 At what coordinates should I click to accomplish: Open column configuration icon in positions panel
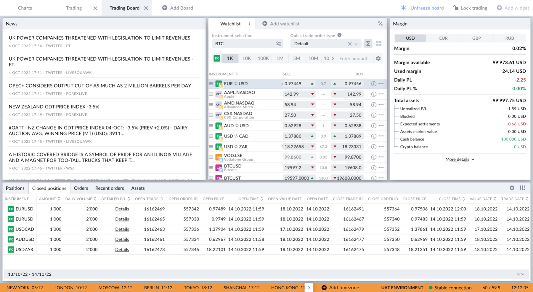tap(523, 188)
